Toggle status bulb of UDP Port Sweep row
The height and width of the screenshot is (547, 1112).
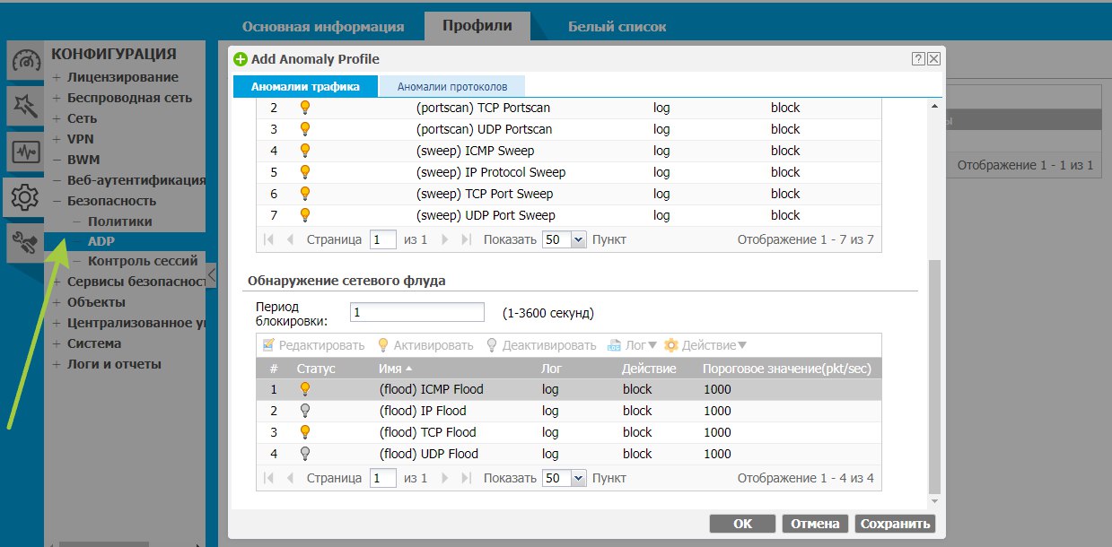[305, 215]
